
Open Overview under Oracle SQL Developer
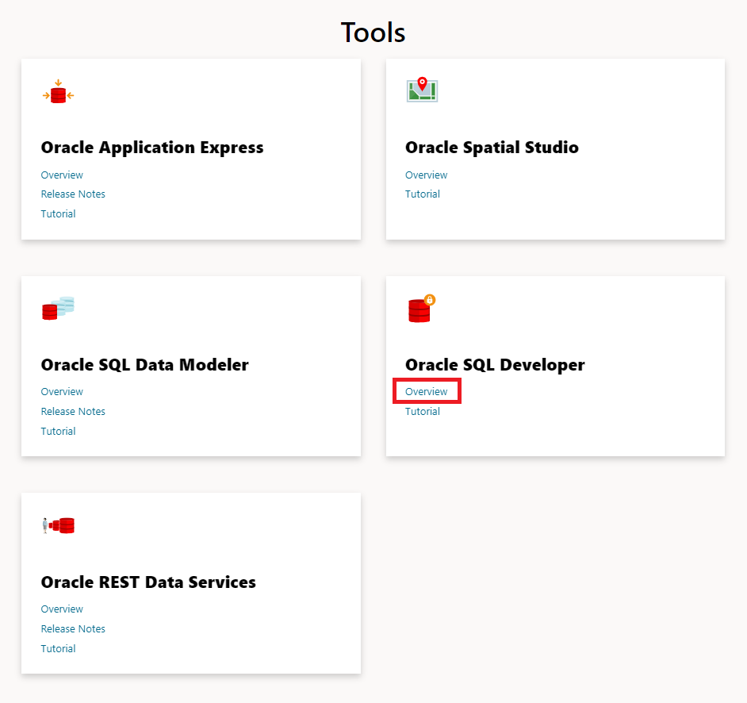coord(427,391)
